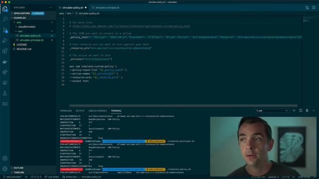Open the LICENSE file

(21, 44)
